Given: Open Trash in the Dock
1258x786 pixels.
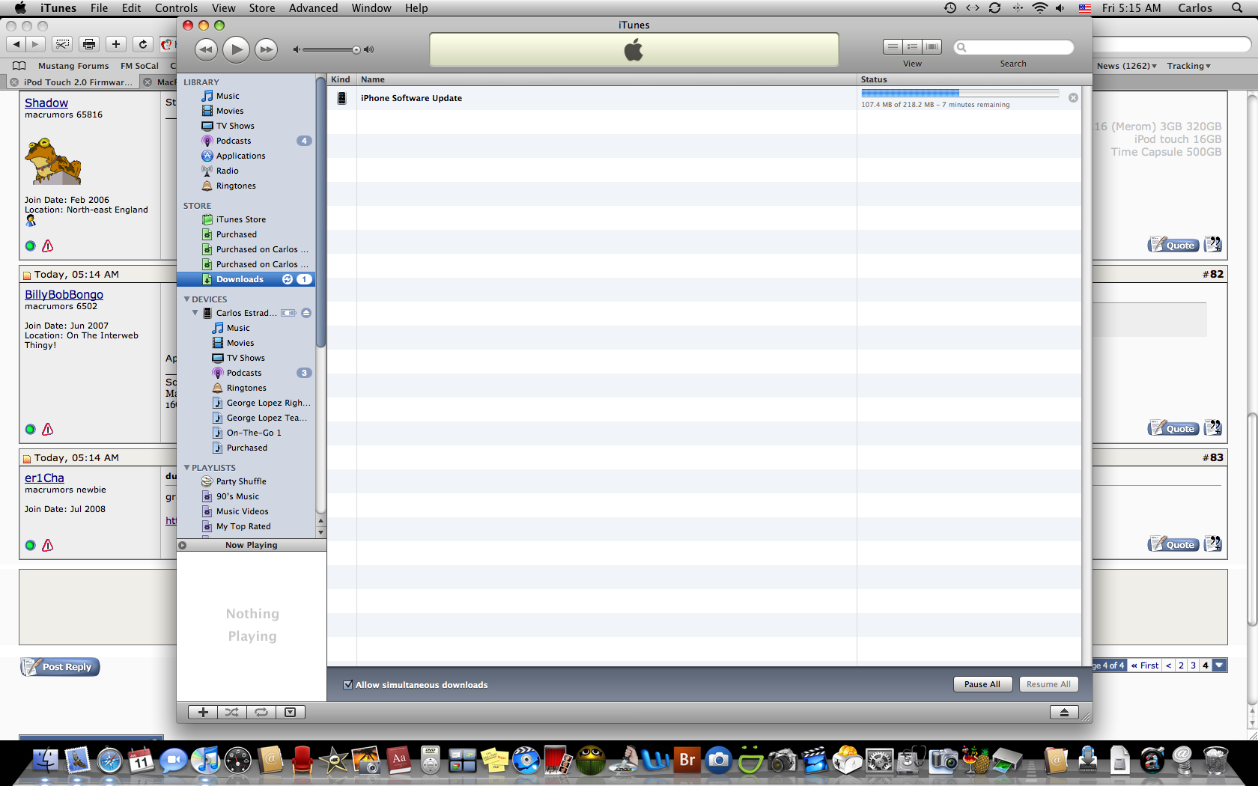Looking at the screenshot, I should [x=1215, y=761].
